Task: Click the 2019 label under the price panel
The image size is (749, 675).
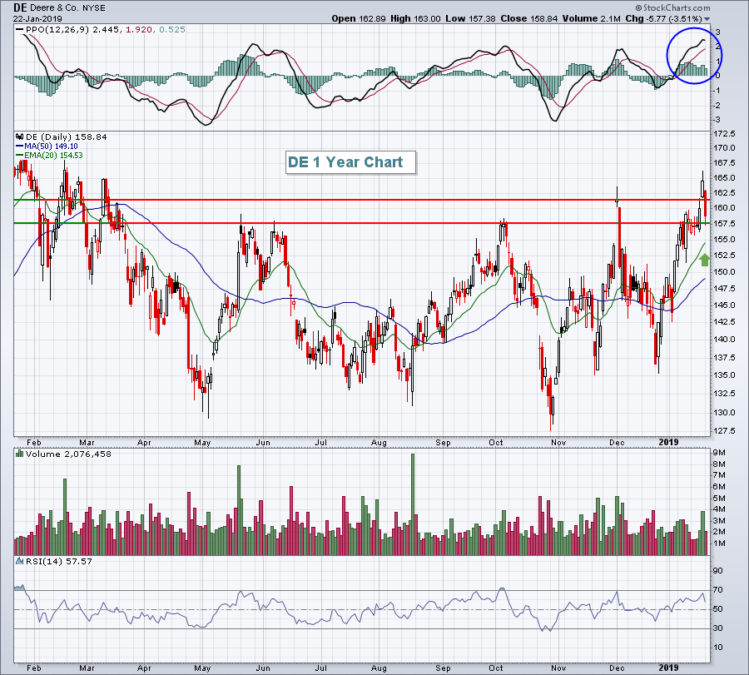Action: click(669, 442)
